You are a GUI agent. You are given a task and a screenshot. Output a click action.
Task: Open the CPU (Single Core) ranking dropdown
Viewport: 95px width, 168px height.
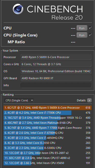(x=19, y=100)
